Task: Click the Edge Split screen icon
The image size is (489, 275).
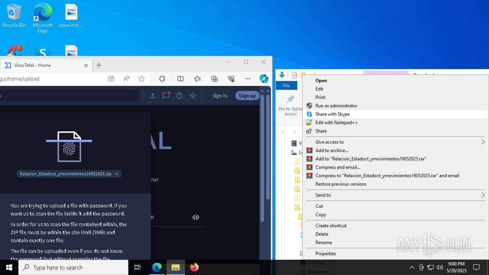Action: (x=180, y=79)
